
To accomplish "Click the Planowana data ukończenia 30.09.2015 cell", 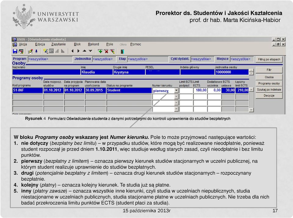I will (95, 90).
